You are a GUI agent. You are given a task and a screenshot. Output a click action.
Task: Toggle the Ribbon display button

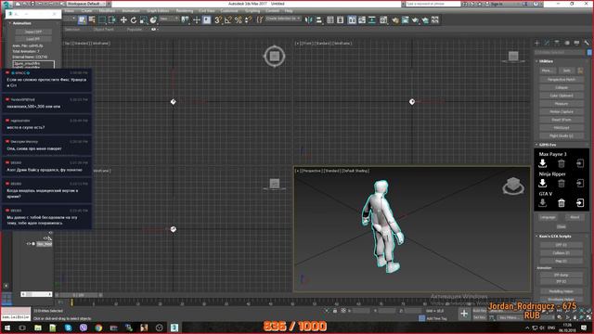click(352, 19)
